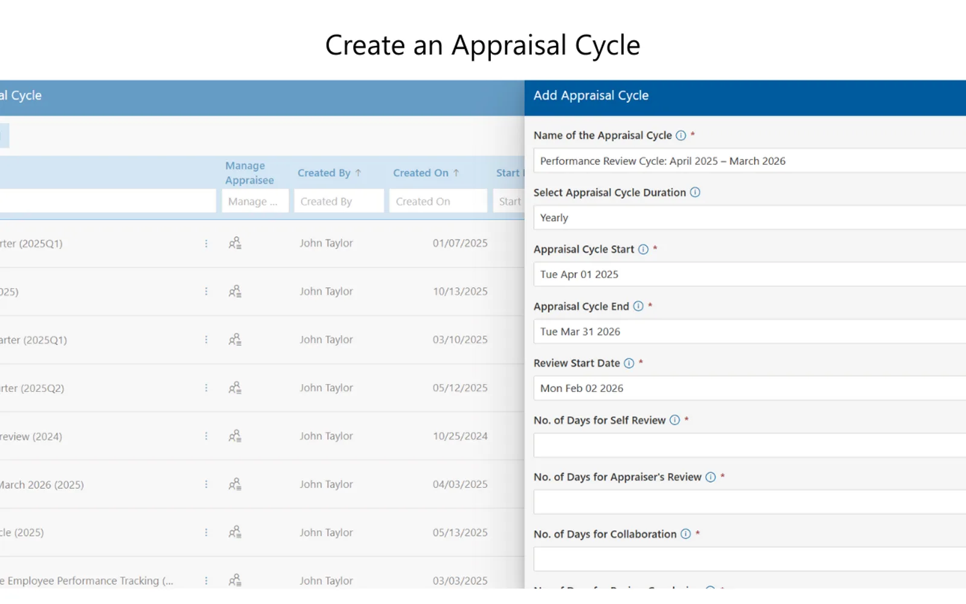The width and height of the screenshot is (966, 604).
Task: Show info icon for Appraisal Cycle Start
Action: [644, 249]
